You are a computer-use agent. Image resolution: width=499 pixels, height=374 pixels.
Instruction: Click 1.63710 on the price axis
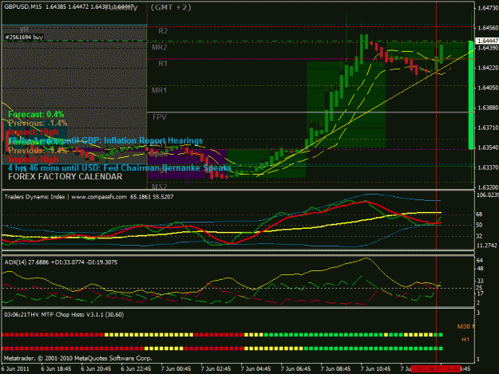pyautogui.click(x=488, y=128)
